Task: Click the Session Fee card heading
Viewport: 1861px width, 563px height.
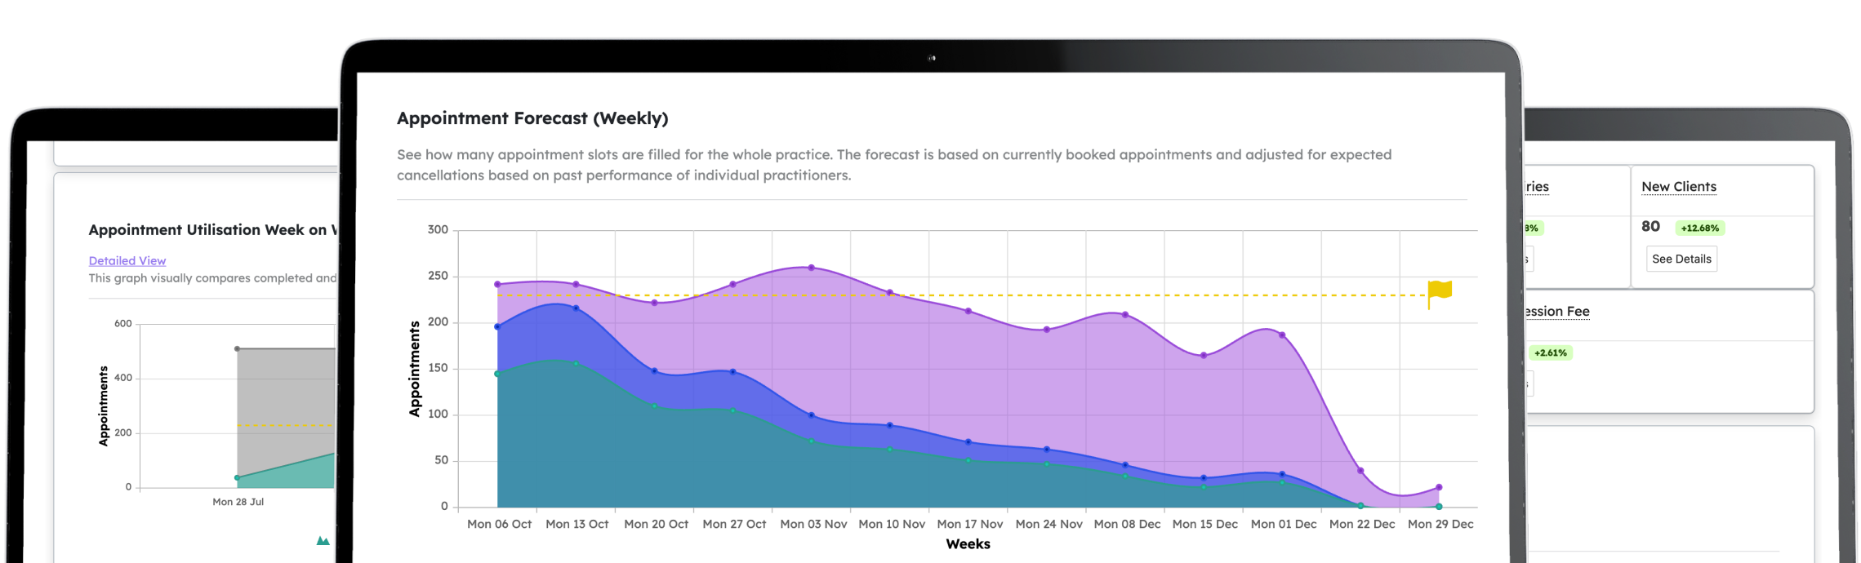Action: pyautogui.click(x=1556, y=312)
